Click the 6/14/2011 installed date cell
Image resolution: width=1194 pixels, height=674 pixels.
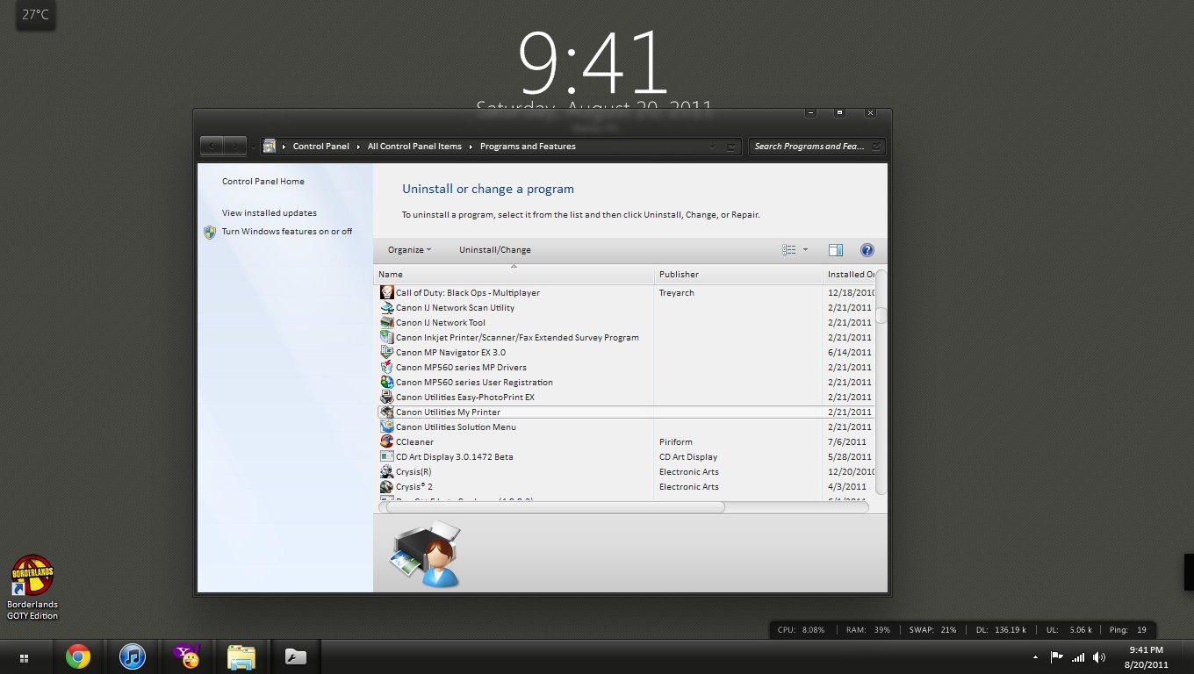click(x=849, y=352)
